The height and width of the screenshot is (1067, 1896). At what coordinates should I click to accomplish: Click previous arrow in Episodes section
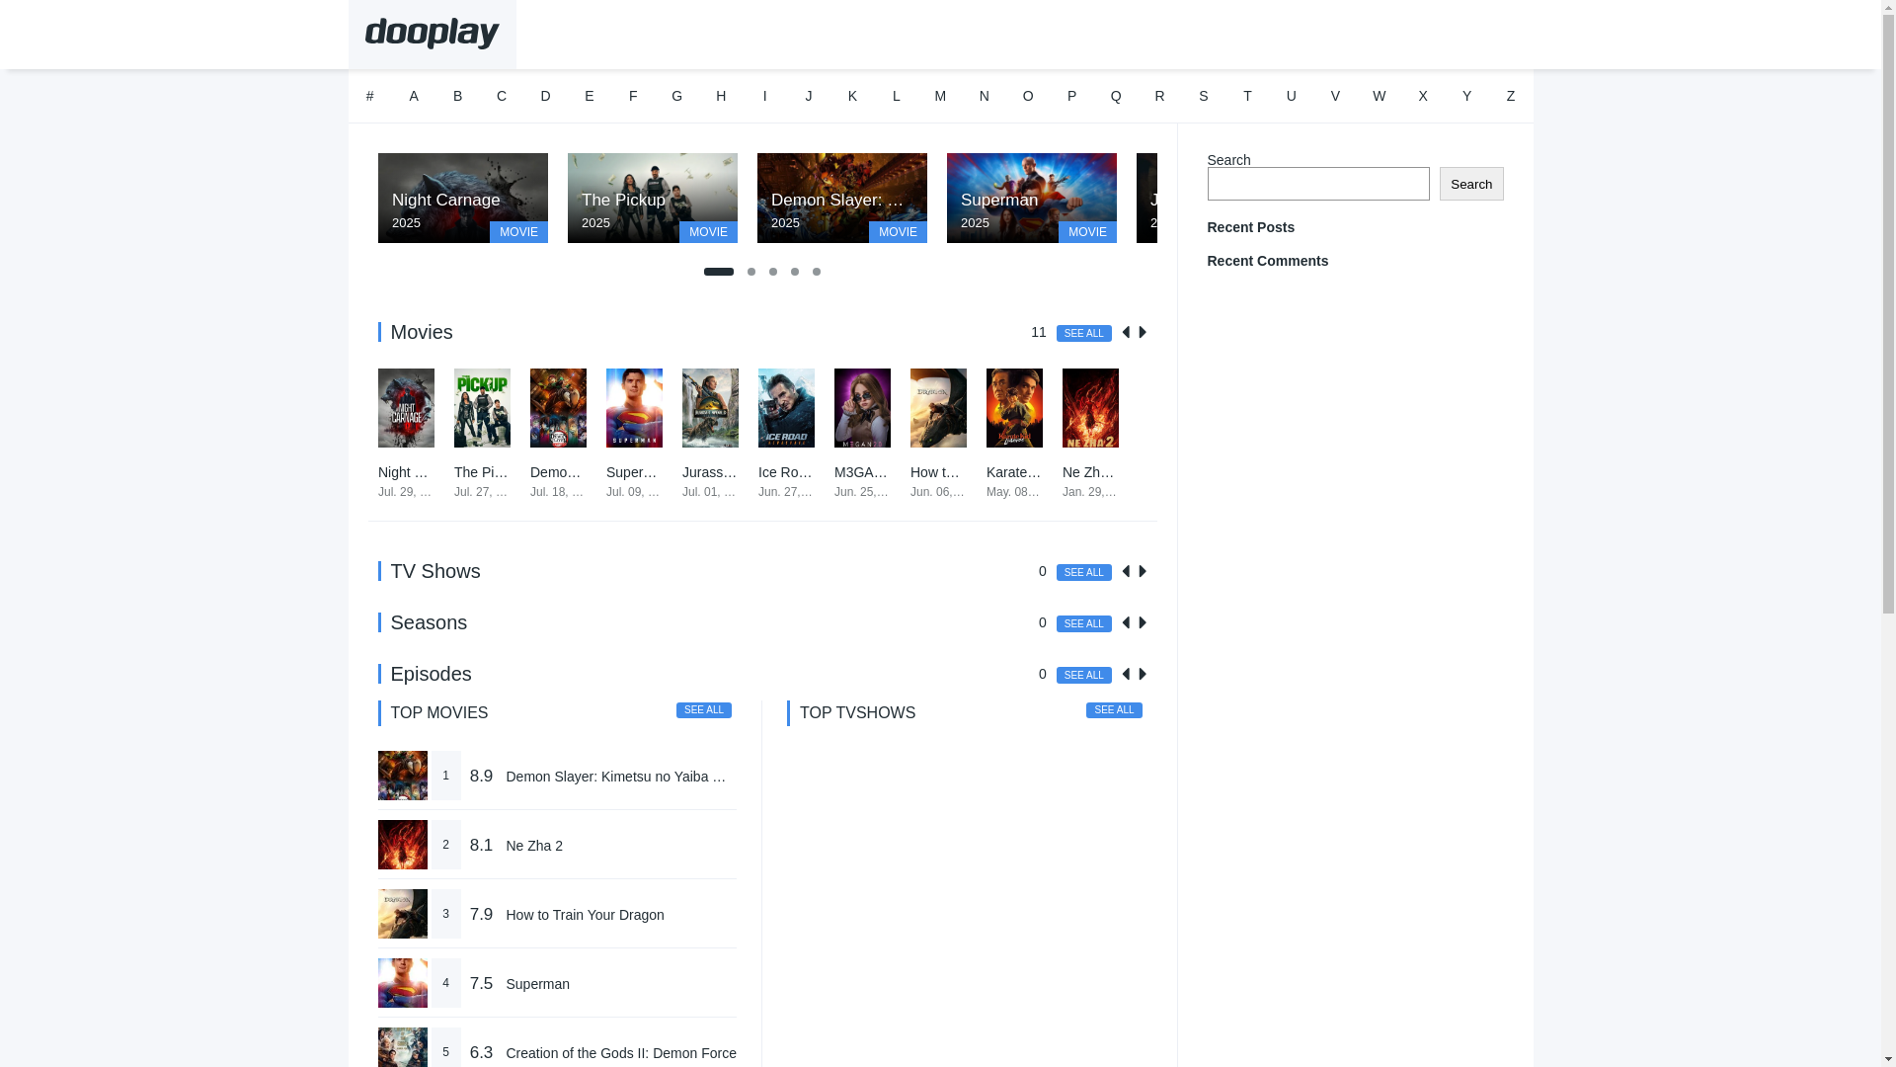point(1126,675)
